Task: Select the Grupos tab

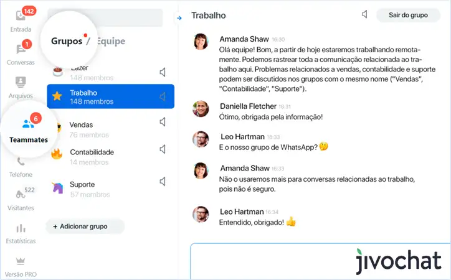Action: click(x=67, y=41)
